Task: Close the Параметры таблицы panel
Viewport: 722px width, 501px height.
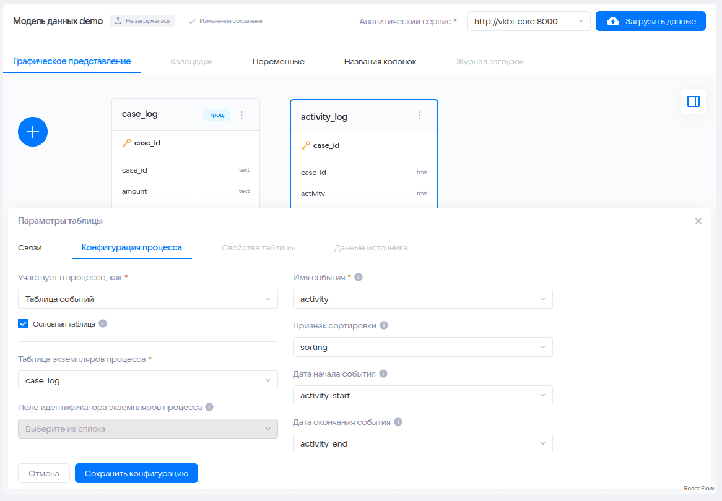Action: tap(698, 221)
